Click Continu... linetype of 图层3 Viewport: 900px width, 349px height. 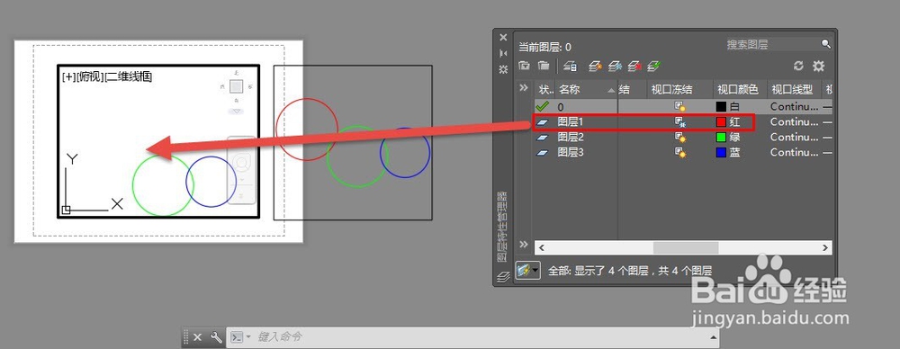[794, 153]
